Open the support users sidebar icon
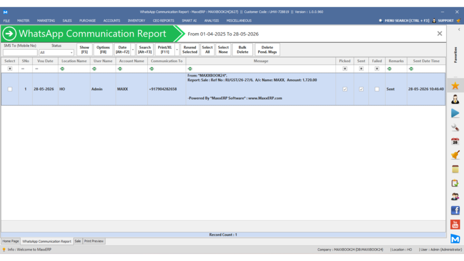The image size is (464, 261). (455, 197)
